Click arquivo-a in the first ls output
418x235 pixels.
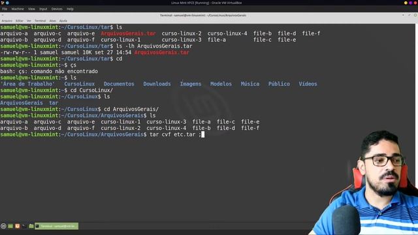(x=14, y=33)
